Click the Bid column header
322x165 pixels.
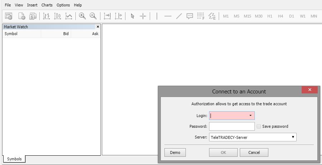(x=56, y=34)
